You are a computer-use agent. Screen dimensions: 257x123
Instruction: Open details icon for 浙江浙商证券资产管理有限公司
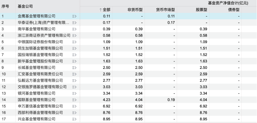click(x=74, y=36)
